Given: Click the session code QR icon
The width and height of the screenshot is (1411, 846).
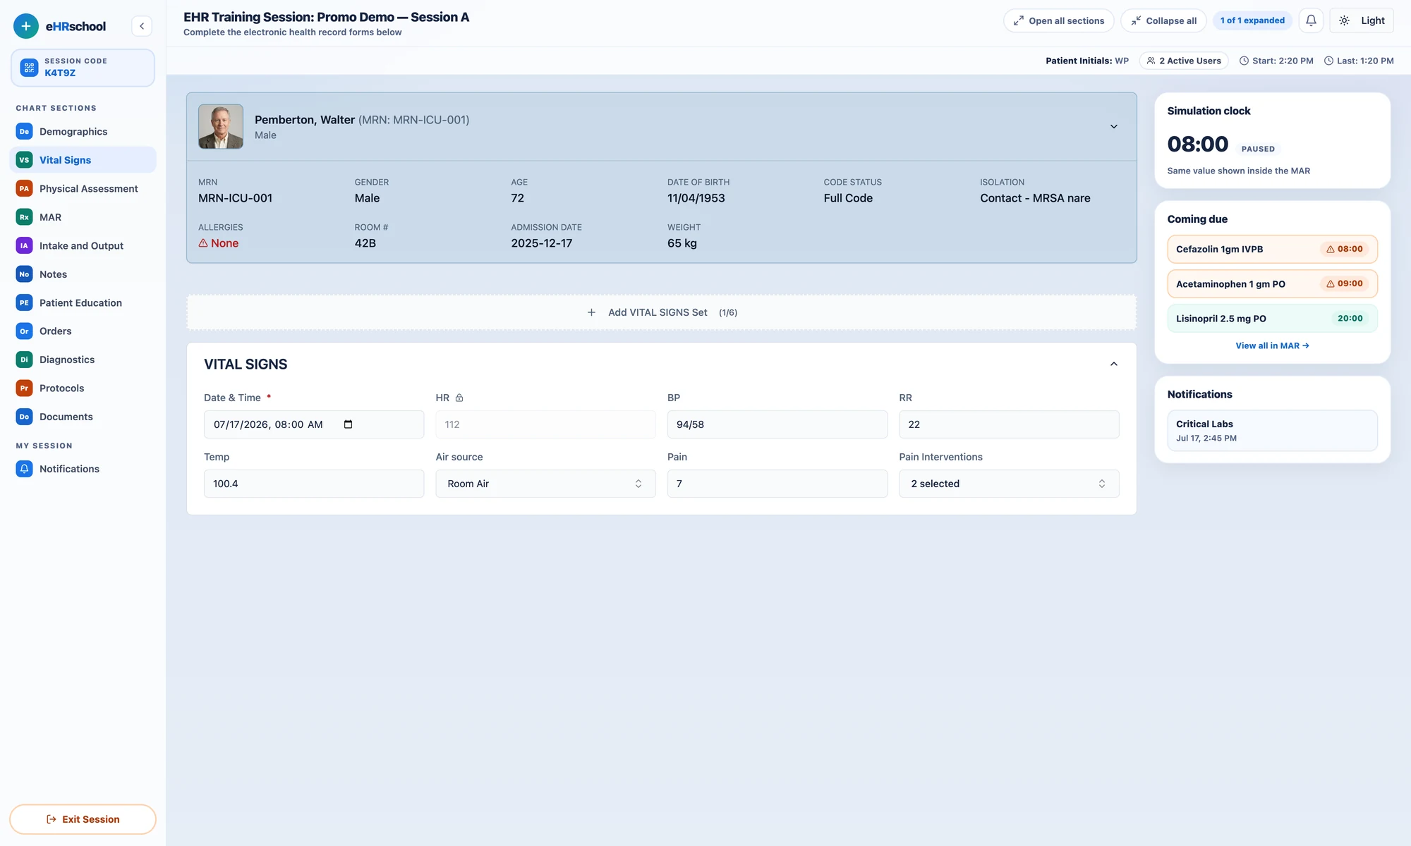Looking at the screenshot, I should [x=29, y=67].
